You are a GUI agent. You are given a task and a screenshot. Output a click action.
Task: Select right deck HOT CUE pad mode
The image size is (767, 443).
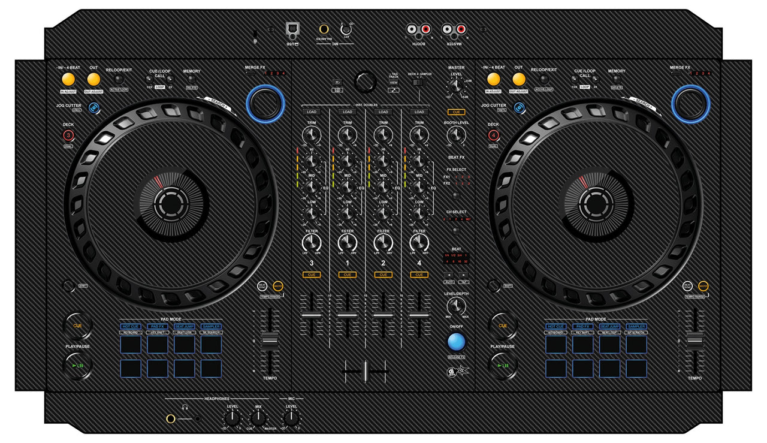coord(556,327)
